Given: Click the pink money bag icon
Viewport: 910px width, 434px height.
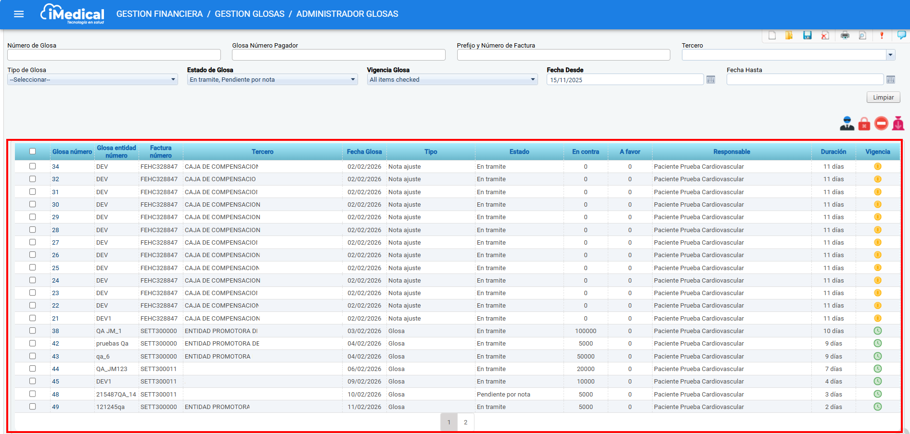Looking at the screenshot, I should (x=898, y=124).
